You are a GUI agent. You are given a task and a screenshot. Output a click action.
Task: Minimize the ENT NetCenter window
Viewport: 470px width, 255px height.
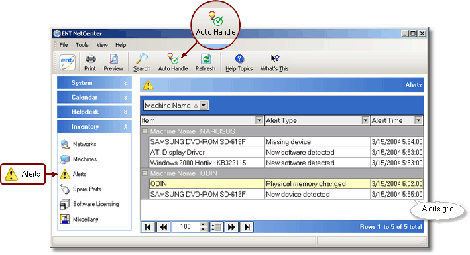[x=405, y=33]
